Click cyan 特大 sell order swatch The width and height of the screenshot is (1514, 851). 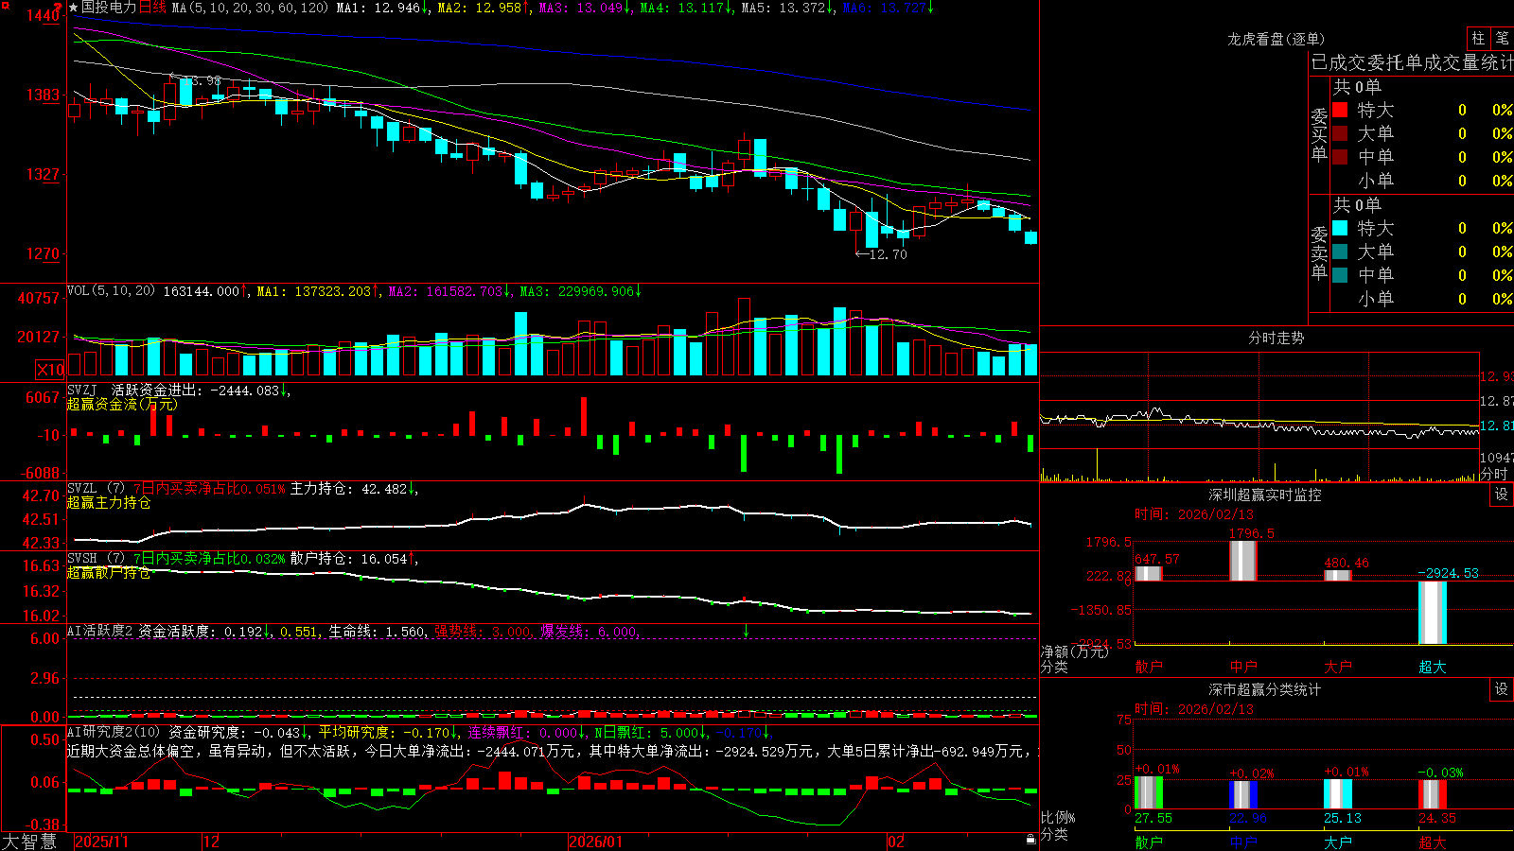(x=1340, y=228)
